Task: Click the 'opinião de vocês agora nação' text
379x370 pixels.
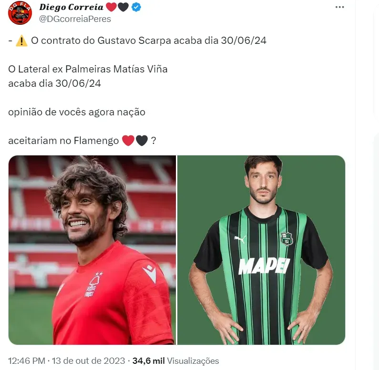Action: pos(77,112)
